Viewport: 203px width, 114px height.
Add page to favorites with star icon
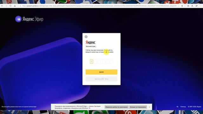click(182, 6)
